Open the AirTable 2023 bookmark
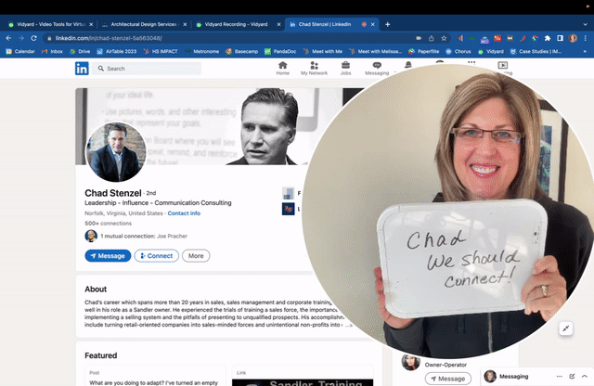The width and height of the screenshot is (594, 386). [117, 52]
